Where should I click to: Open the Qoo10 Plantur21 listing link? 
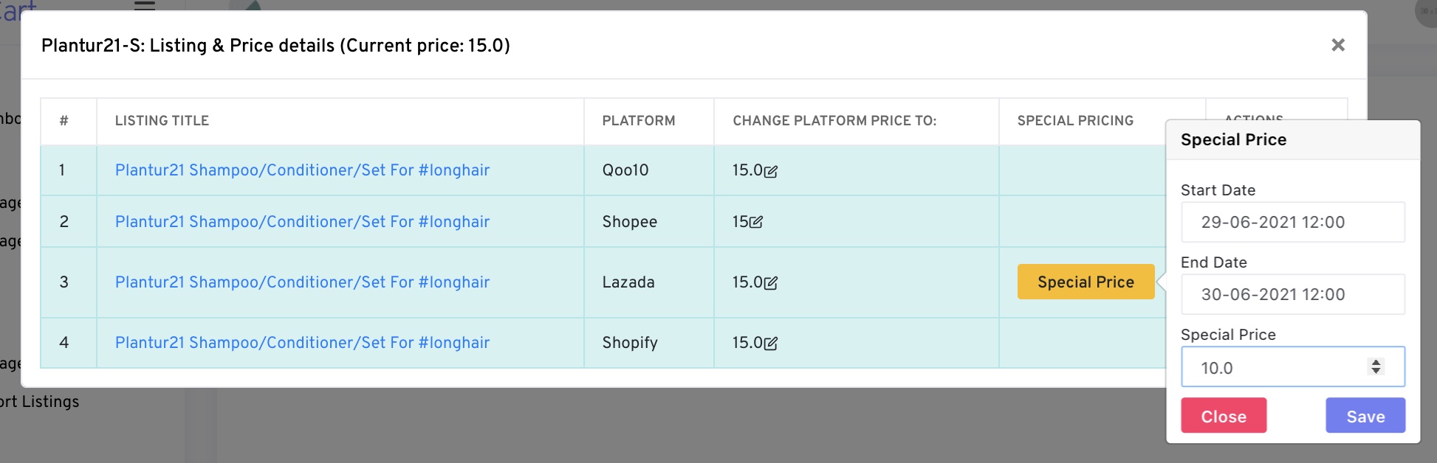pyautogui.click(x=302, y=170)
